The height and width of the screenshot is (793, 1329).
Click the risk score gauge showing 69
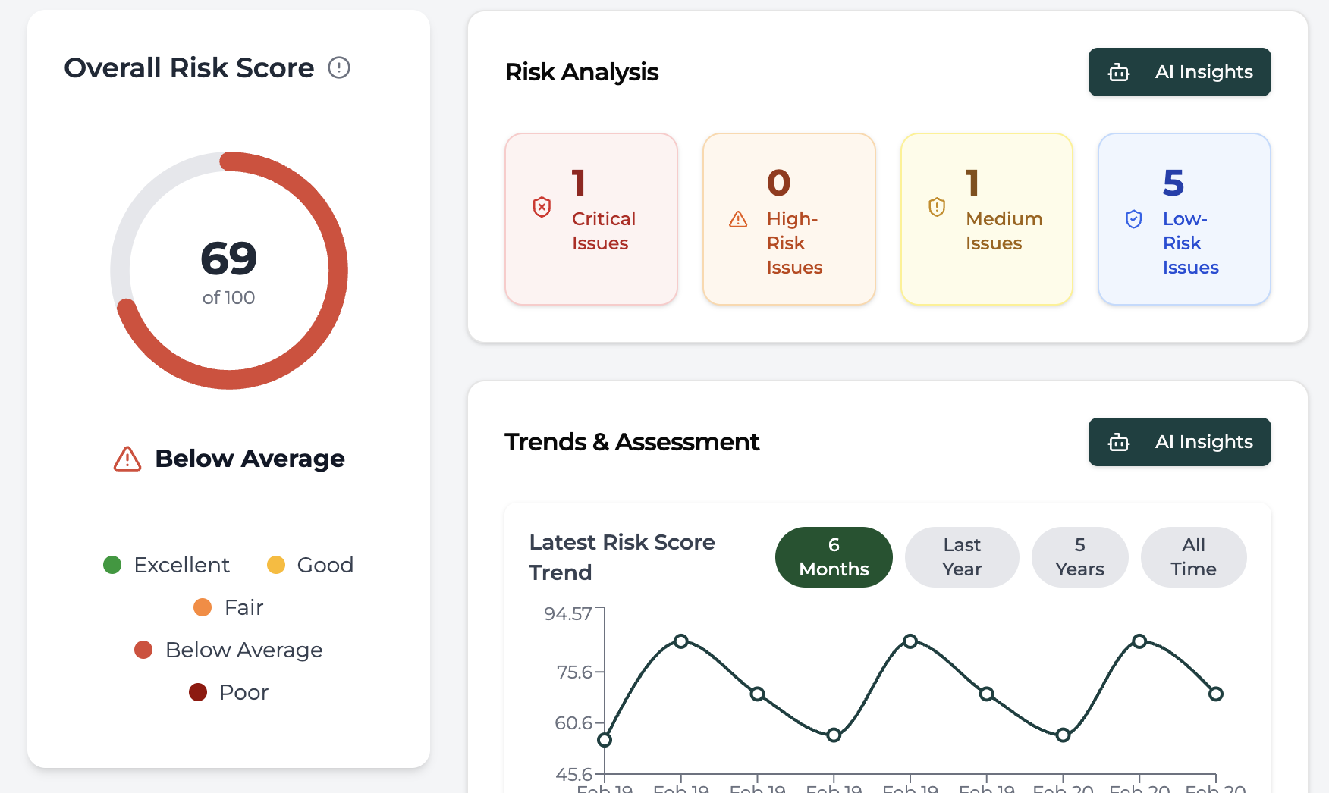point(229,271)
